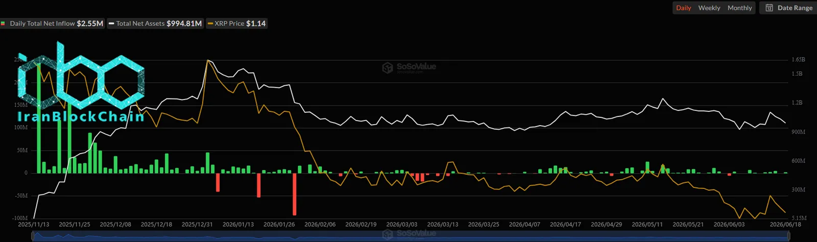Toggle Daily Total Net Inflow legend series
Viewport: 817px width, 242px height.
click(x=52, y=23)
